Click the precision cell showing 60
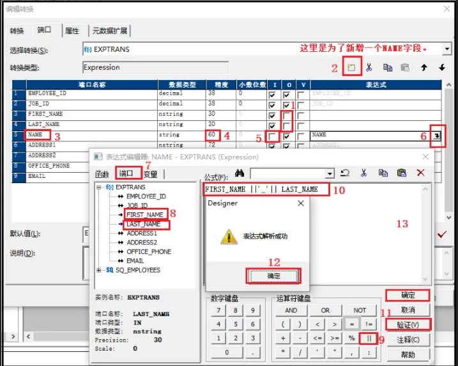The image size is (458, 366). coord(220,134)
